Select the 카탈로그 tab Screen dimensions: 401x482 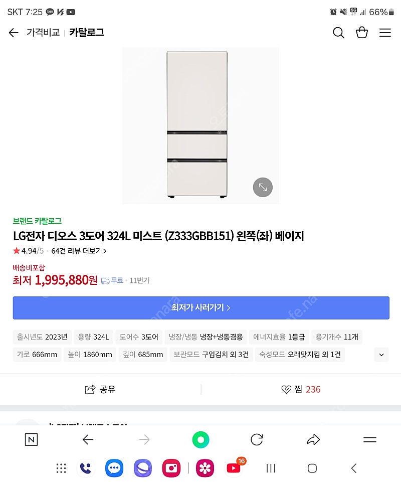pos(87,32)
